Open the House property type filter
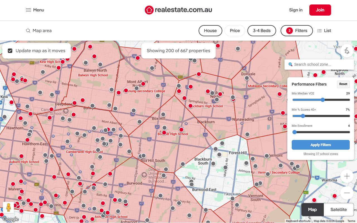Screen dimensions: 357x223 pyautogui.click(x=210, y=31)
